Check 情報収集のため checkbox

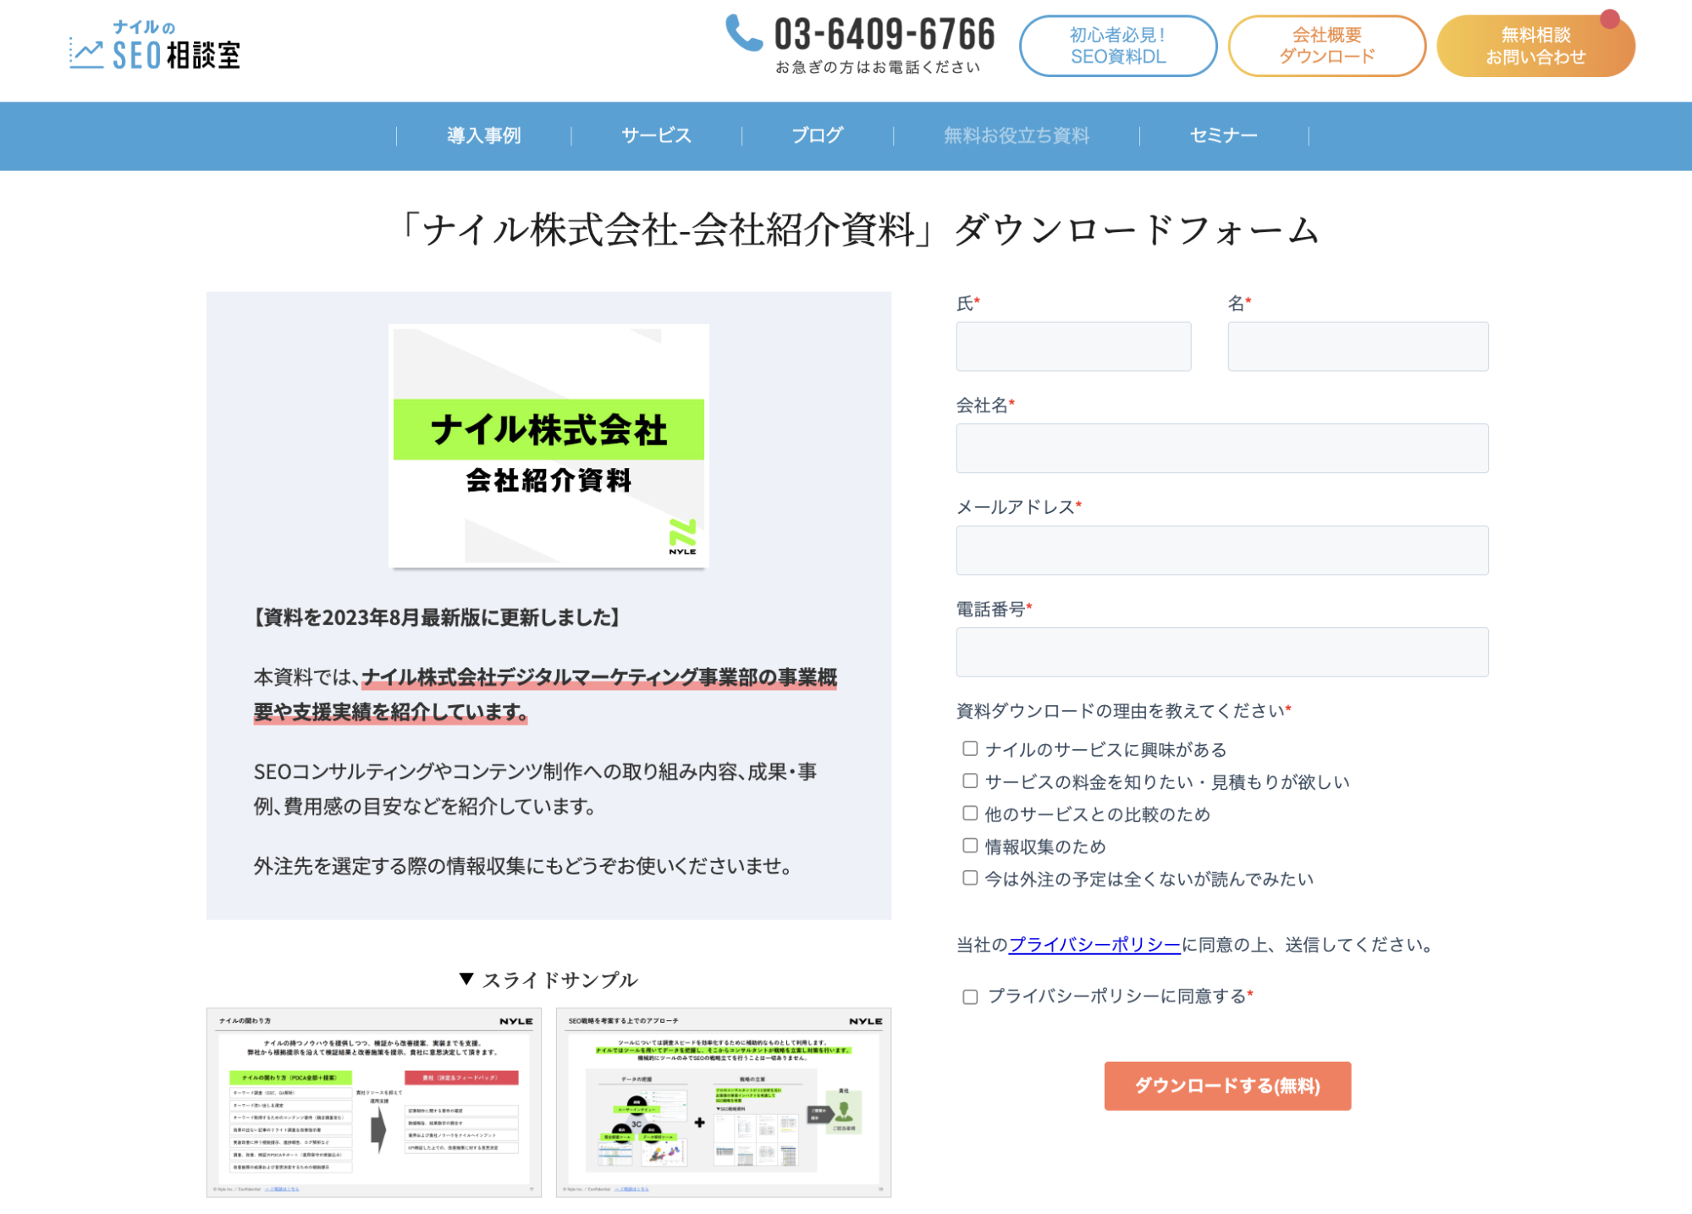(970, 845)
